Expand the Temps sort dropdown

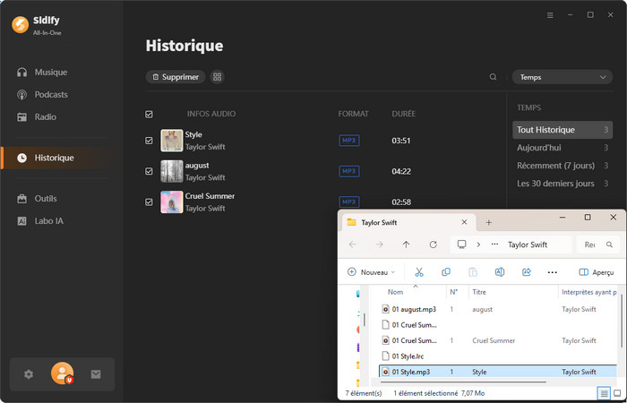tap(562, 77)
